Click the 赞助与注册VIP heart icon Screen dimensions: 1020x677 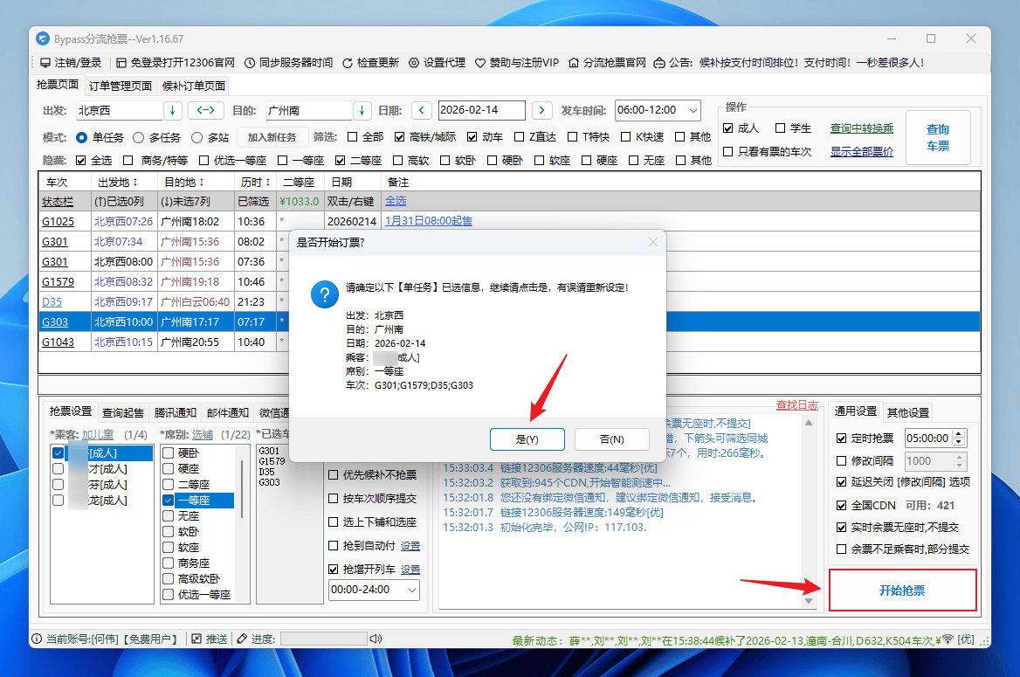point(480,62)
